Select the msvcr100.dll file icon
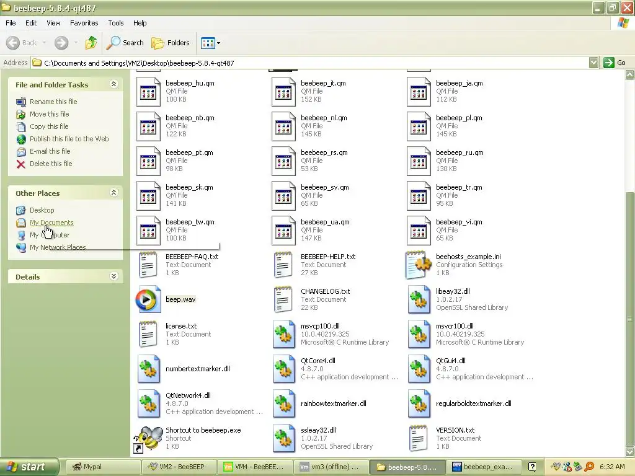The height and width of the screenshot is (476, 635). [x=419, y=334]
